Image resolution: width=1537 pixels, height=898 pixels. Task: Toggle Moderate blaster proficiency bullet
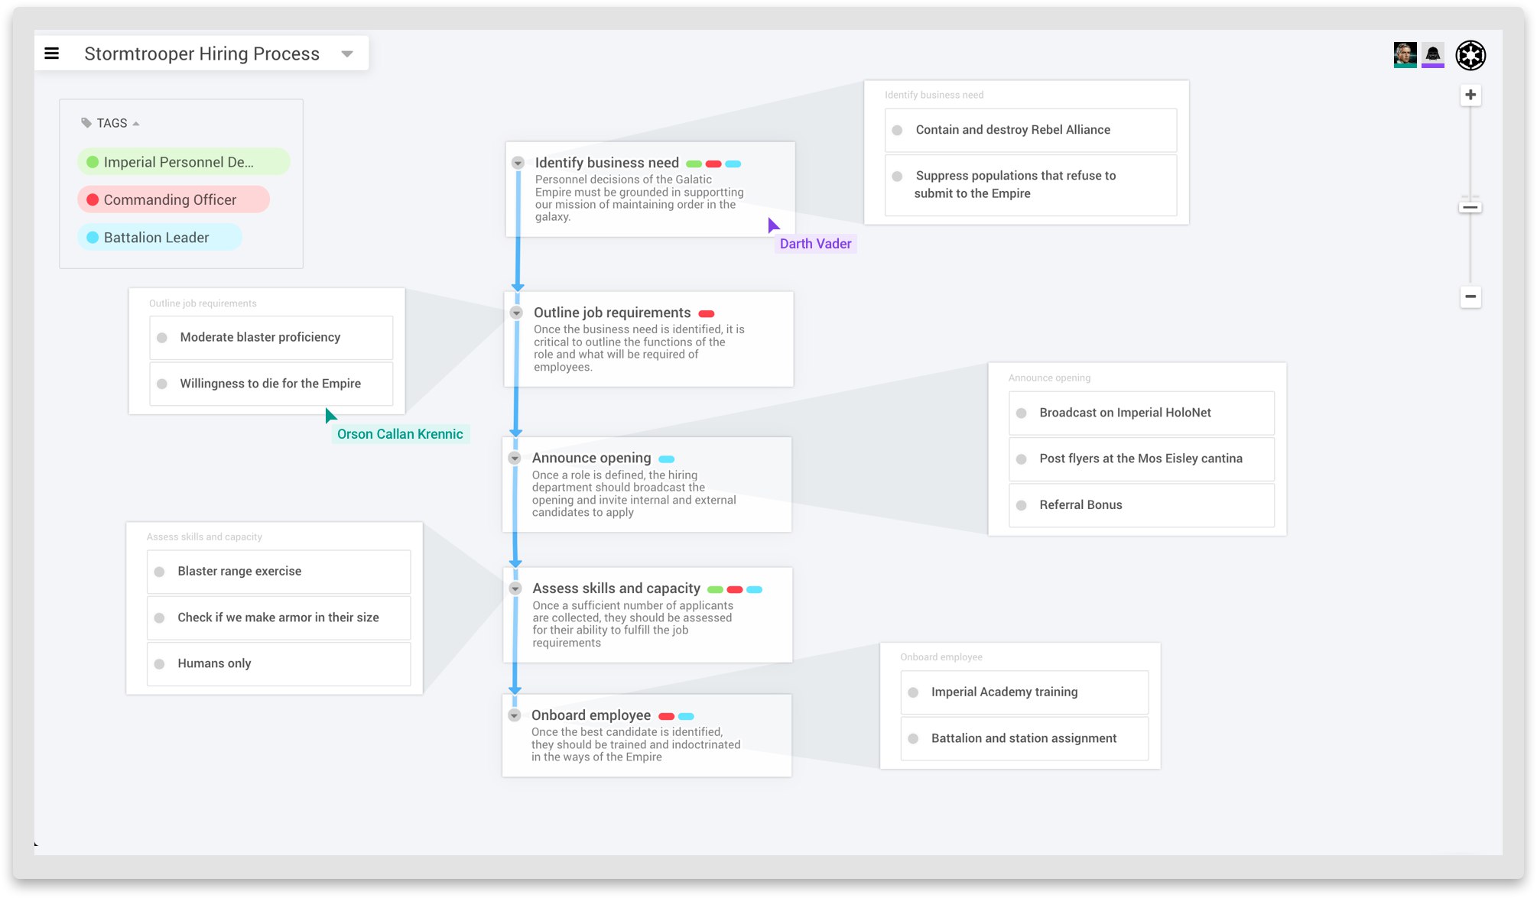pos(162,338)
